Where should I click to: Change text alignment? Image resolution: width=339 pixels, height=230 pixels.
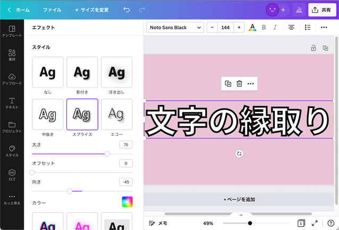click(291, 28)
